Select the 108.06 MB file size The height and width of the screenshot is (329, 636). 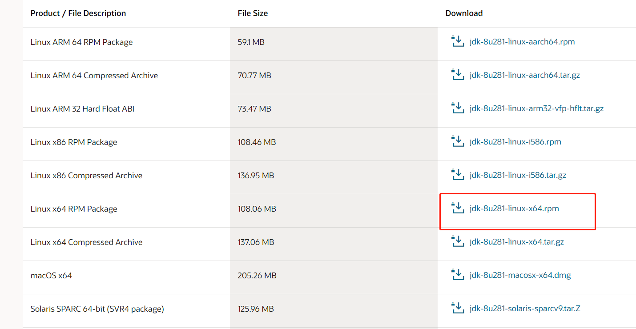click(x=257, y=209)
